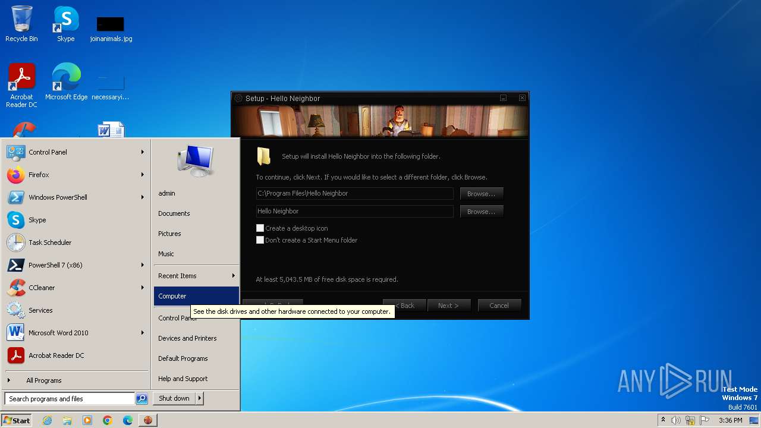Screen dimensions: 761x428
Task: Open File Explorer from the taskbar
Action: [x=67, y=420]
